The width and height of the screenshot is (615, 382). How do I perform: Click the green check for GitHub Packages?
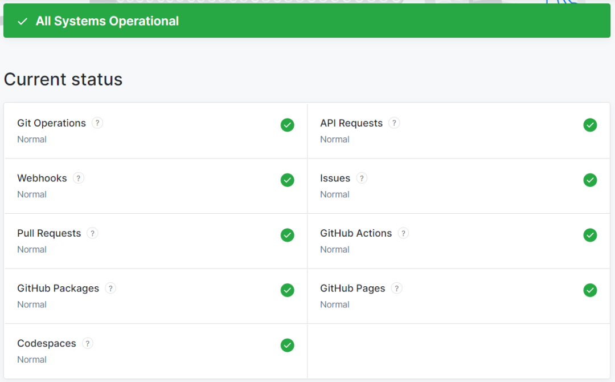pos(288,290)
